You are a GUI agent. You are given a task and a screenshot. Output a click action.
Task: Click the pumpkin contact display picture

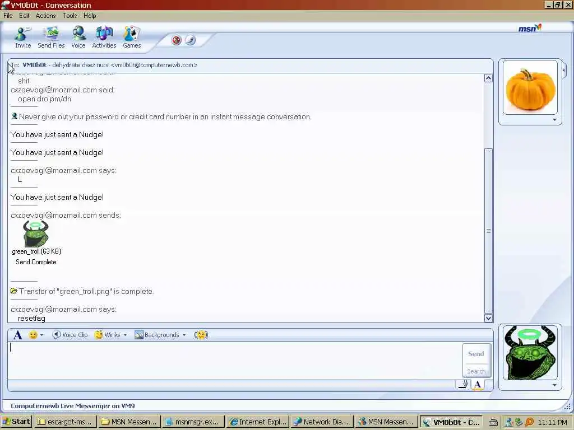(x=530, y=87)
